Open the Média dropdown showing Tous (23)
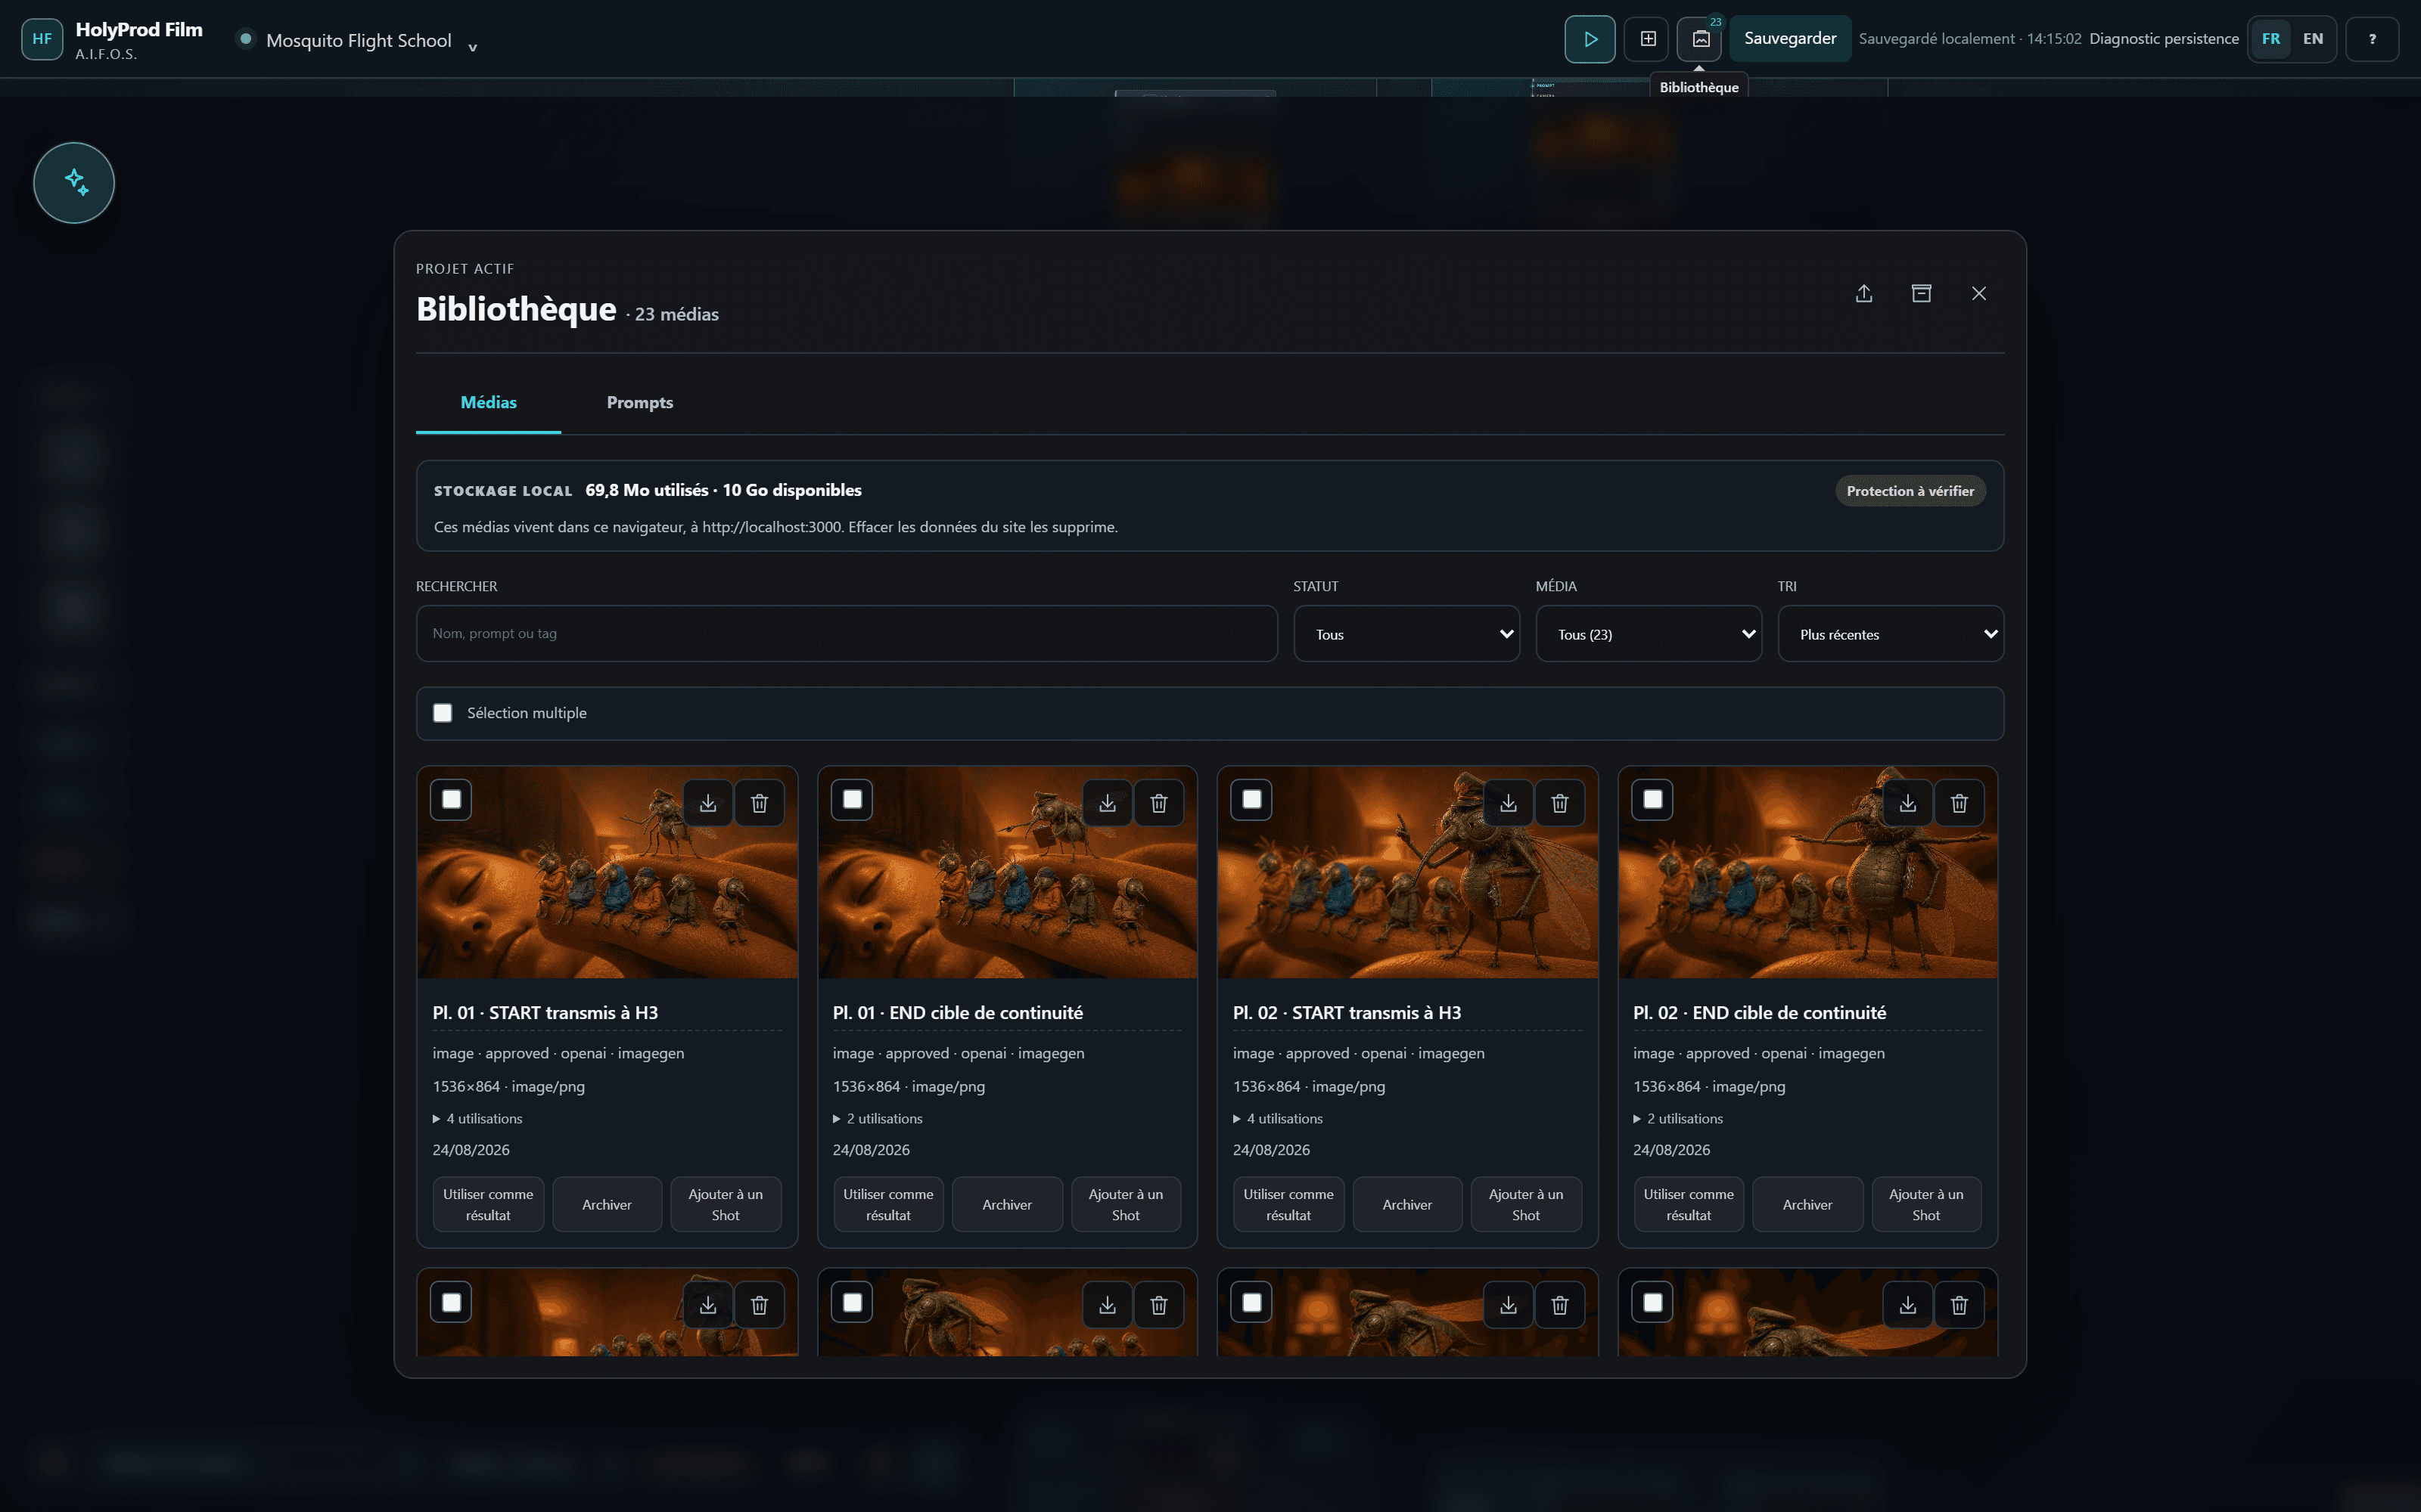The height and width of the screenshot is (1512, 2421). click(x=1649, y=634)
